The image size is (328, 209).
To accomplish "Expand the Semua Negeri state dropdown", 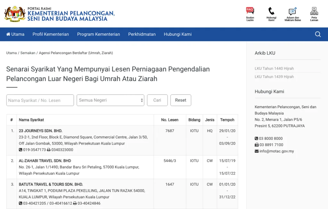I will point(110,100).
